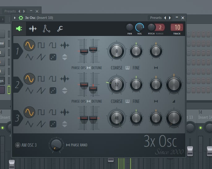Click oscillator 1 detune slider
Screen dimensions: 212x169
[93, 49]
